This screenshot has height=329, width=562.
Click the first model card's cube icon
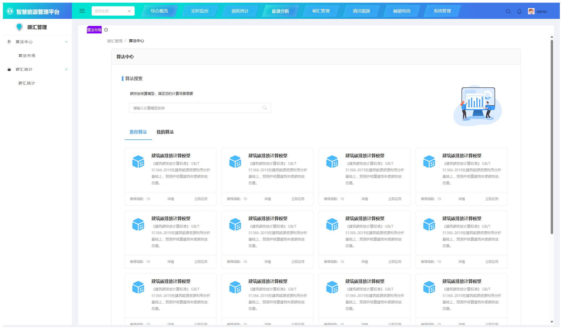138,162
